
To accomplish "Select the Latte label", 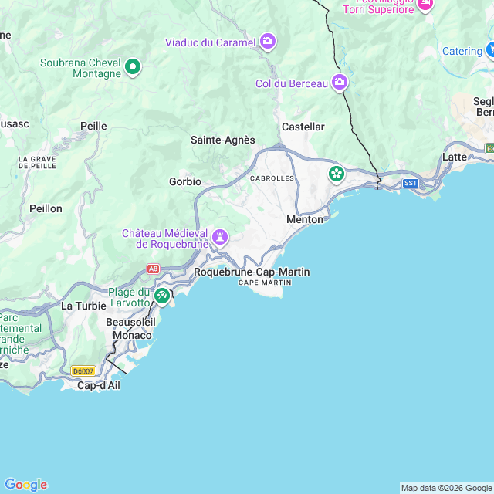I will [455, 157].
